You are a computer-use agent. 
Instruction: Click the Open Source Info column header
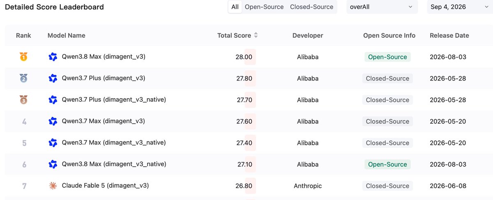(389, 35)
